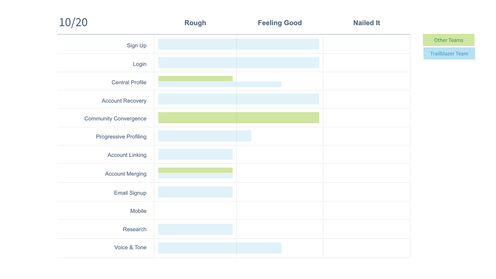The height and width of the screenshot is (279, 496).
Task: Click the Account Recovery row label
Action: pos(124,101)
